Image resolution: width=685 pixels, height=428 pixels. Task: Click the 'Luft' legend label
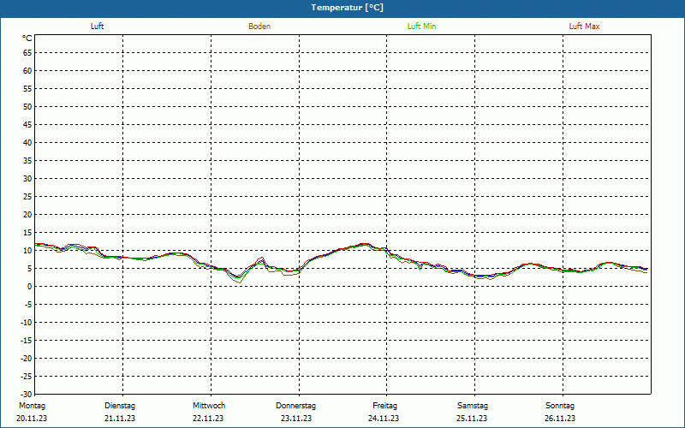(x=97, y=27)
